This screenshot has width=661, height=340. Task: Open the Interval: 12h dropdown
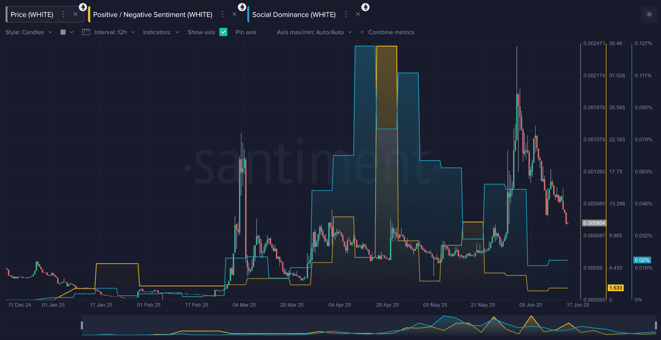114,32
